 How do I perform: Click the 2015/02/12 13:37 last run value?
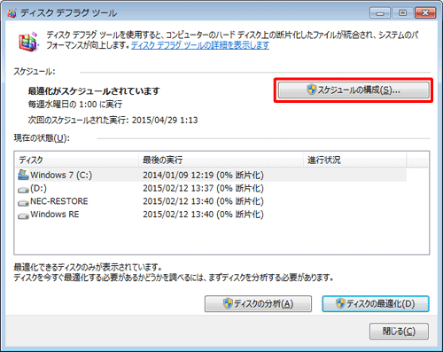pyautogui.click(x=178, y=188)
